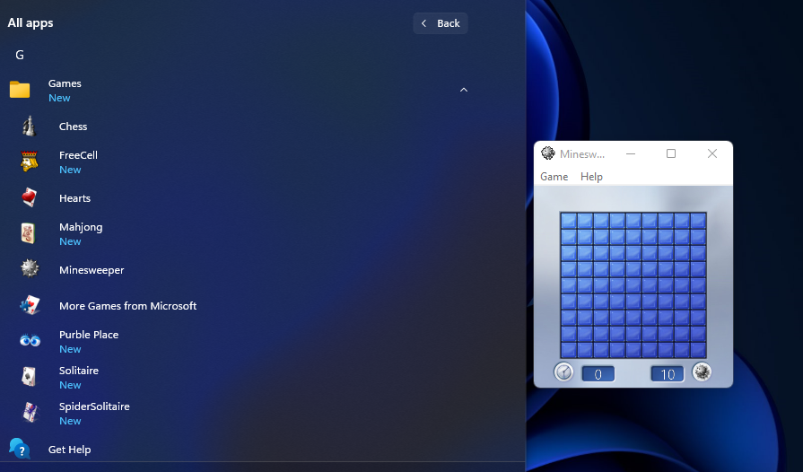The width and height of the screenshot is (803, 472).
Task: Click the Purble Place eyes icon
Action: coord(30,340)
